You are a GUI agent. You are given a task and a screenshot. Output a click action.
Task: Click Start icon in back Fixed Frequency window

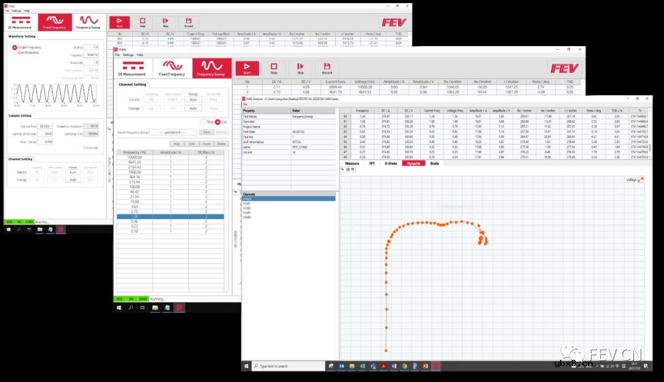[119, 23]
